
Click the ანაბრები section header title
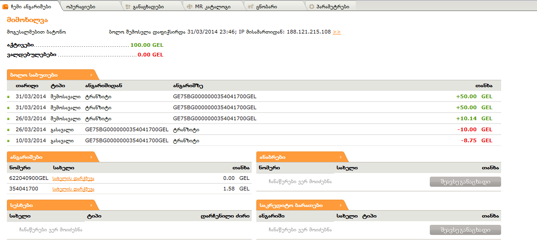tap(272, 157)
